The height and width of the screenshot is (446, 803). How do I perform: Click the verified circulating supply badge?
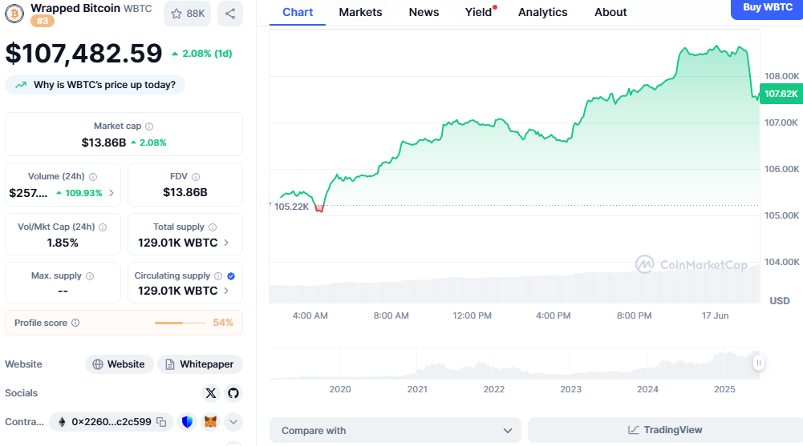click(x=231, y=276)
